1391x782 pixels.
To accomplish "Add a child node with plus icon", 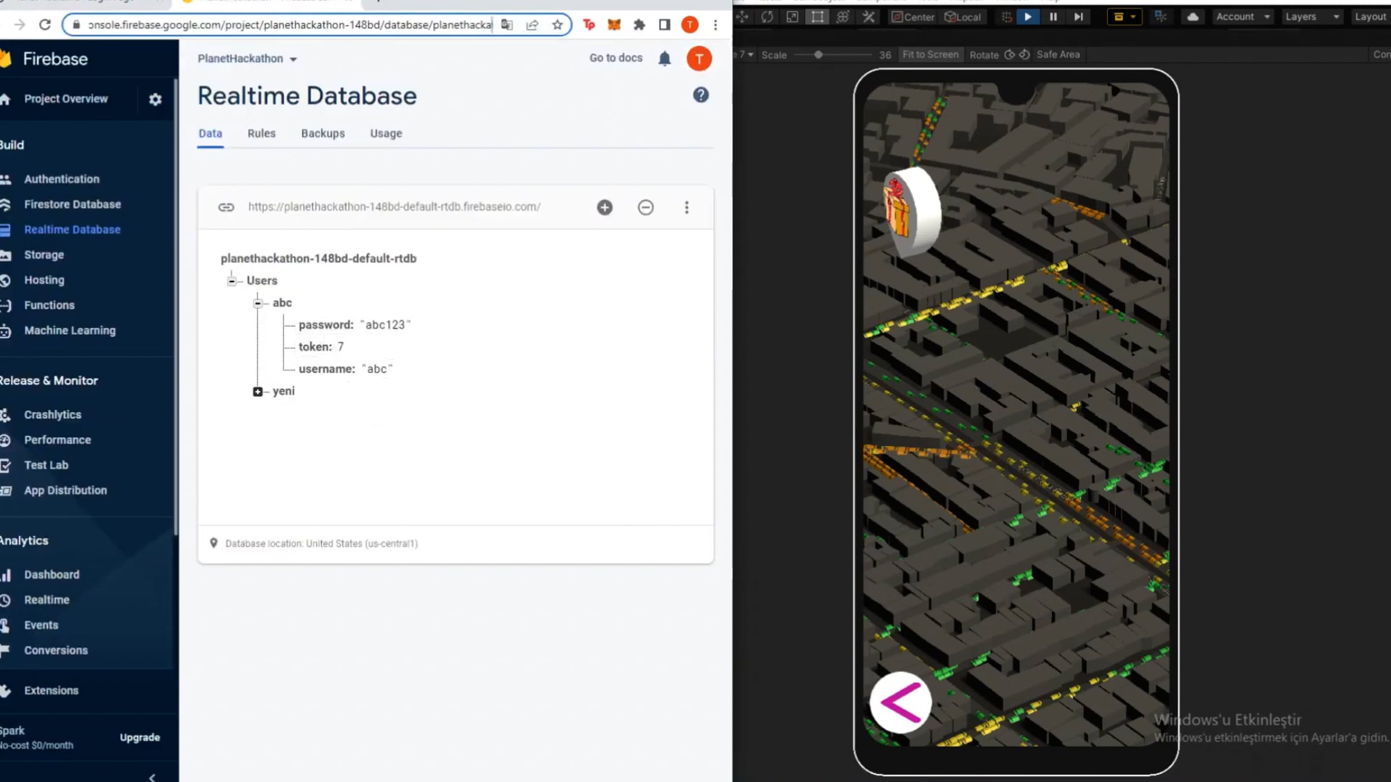I will 605,207.
